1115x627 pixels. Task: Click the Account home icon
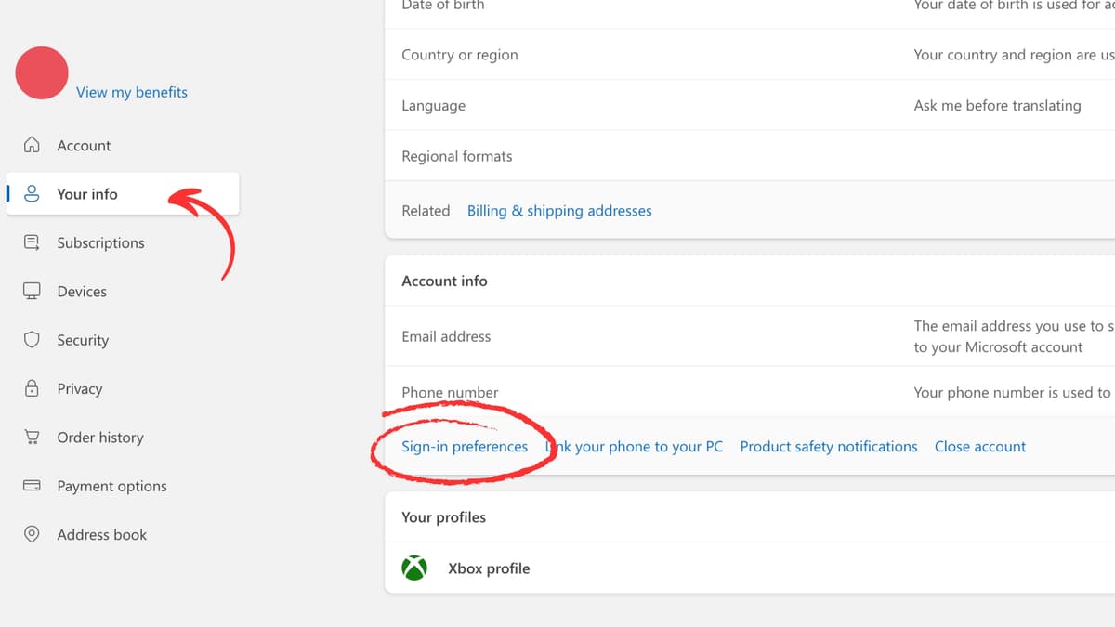[33, 145]
